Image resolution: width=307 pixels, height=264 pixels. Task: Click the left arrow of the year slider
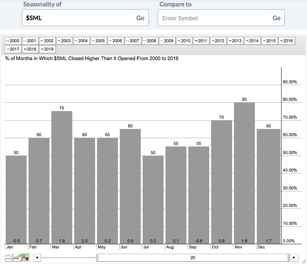click(37, 258)
